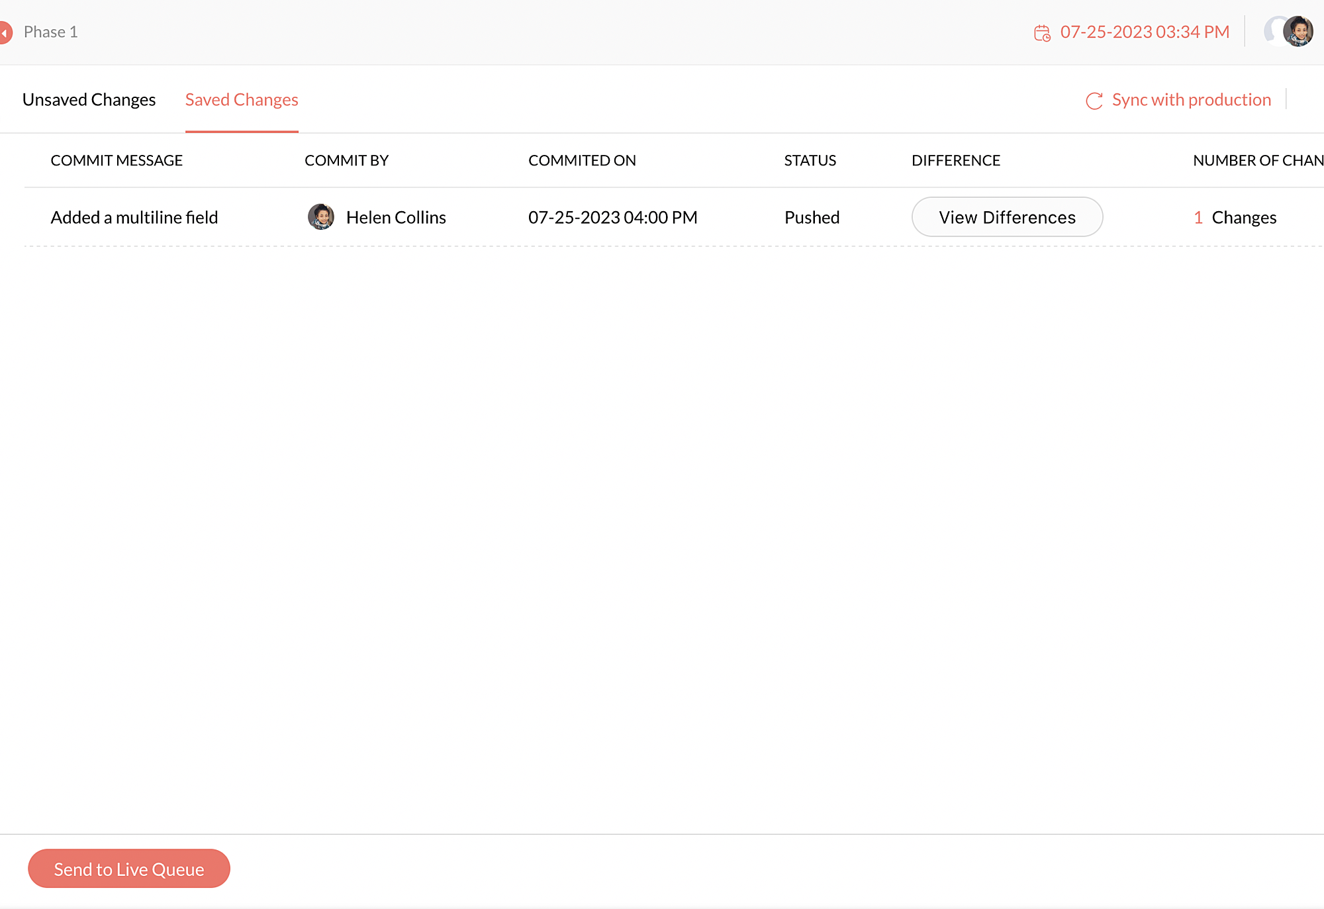Switch to the Unsaved Changes tab
The image size is (1324, 909).
(x=89, y=100)
